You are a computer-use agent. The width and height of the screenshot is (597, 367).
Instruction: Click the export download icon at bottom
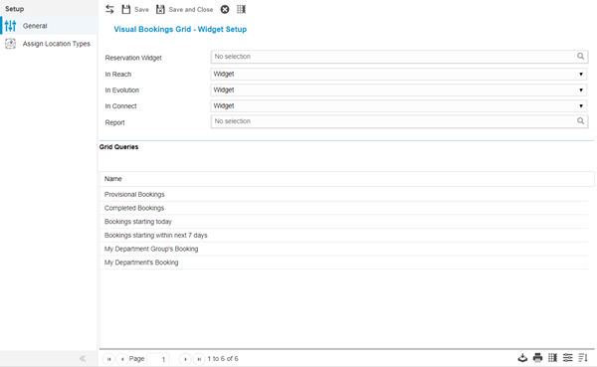(x=522, y=358)
